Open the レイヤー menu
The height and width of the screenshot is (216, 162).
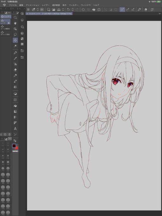click(x=46, y=5)
